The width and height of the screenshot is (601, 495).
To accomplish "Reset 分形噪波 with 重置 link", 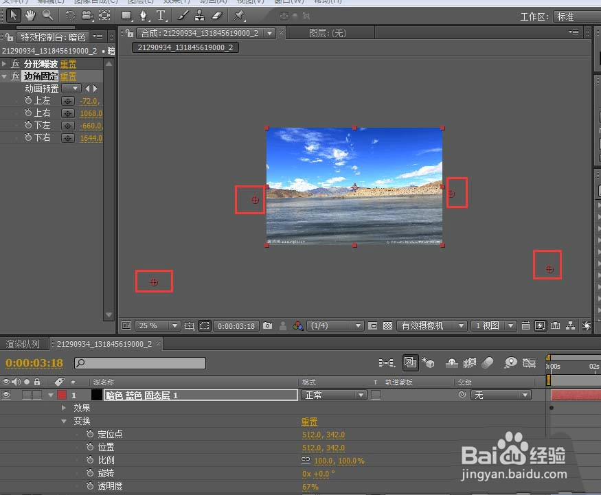I will [x=68, y=64].
